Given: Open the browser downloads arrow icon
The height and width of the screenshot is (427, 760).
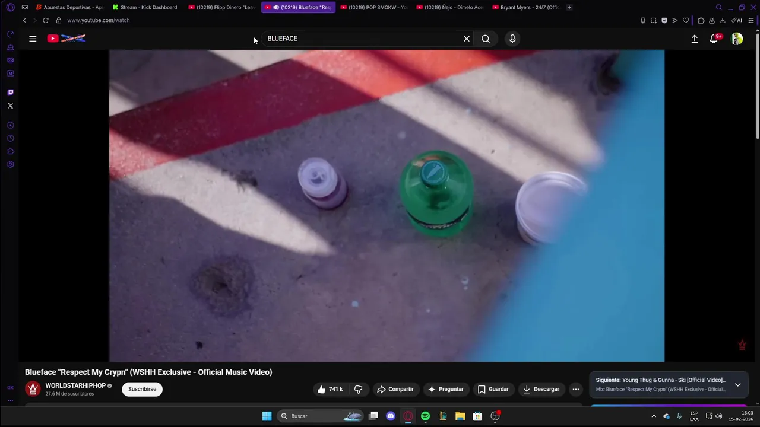Looking at the screenshot, I should coord(723,20).
